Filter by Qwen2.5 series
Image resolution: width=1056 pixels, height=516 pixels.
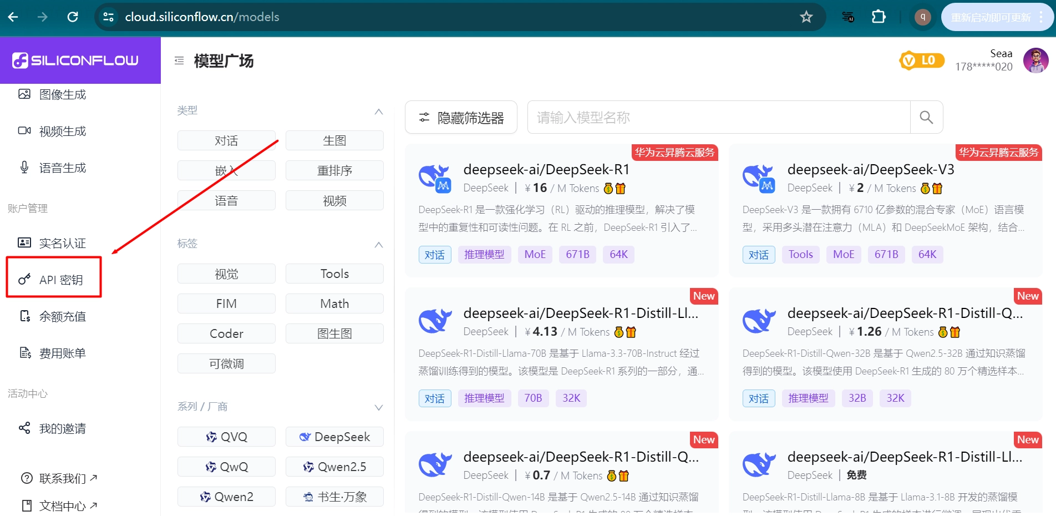(334, 467)
